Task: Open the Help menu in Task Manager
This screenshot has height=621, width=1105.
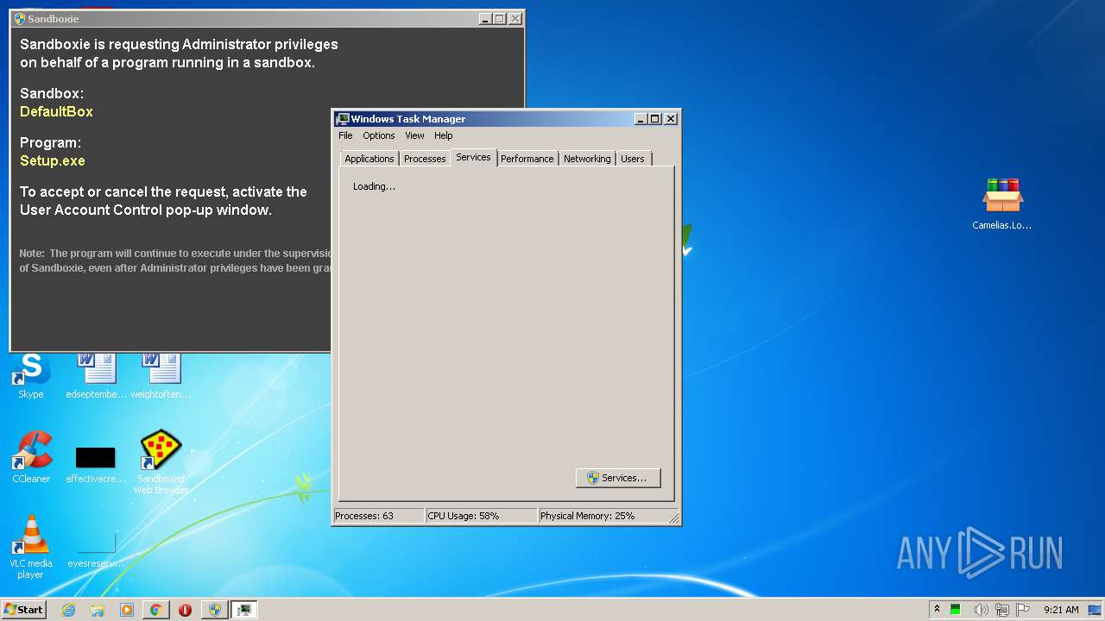Action: tap(443, 135)
